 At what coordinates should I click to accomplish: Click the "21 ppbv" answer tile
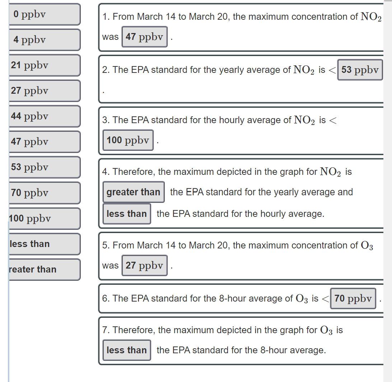45,65
